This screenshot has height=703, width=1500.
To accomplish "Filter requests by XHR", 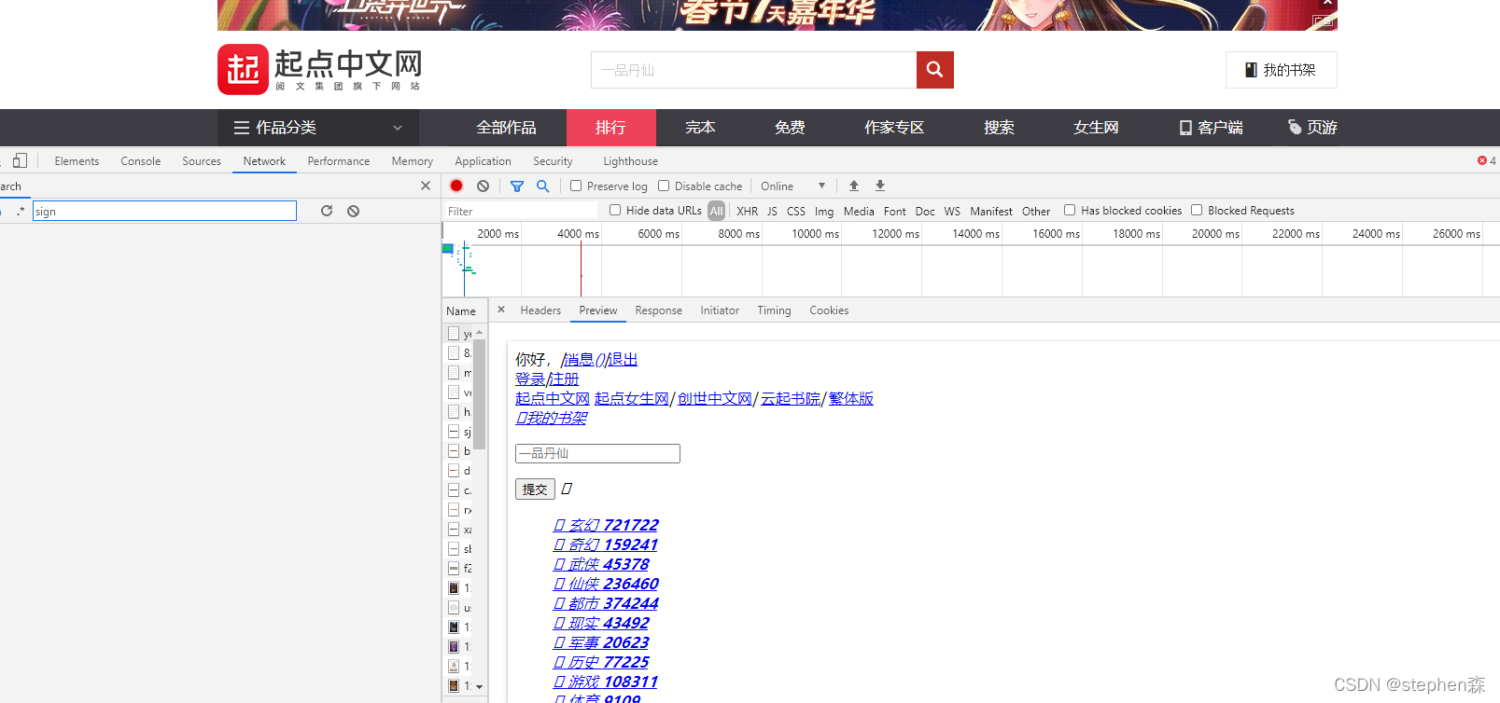I will coord(747,212).
